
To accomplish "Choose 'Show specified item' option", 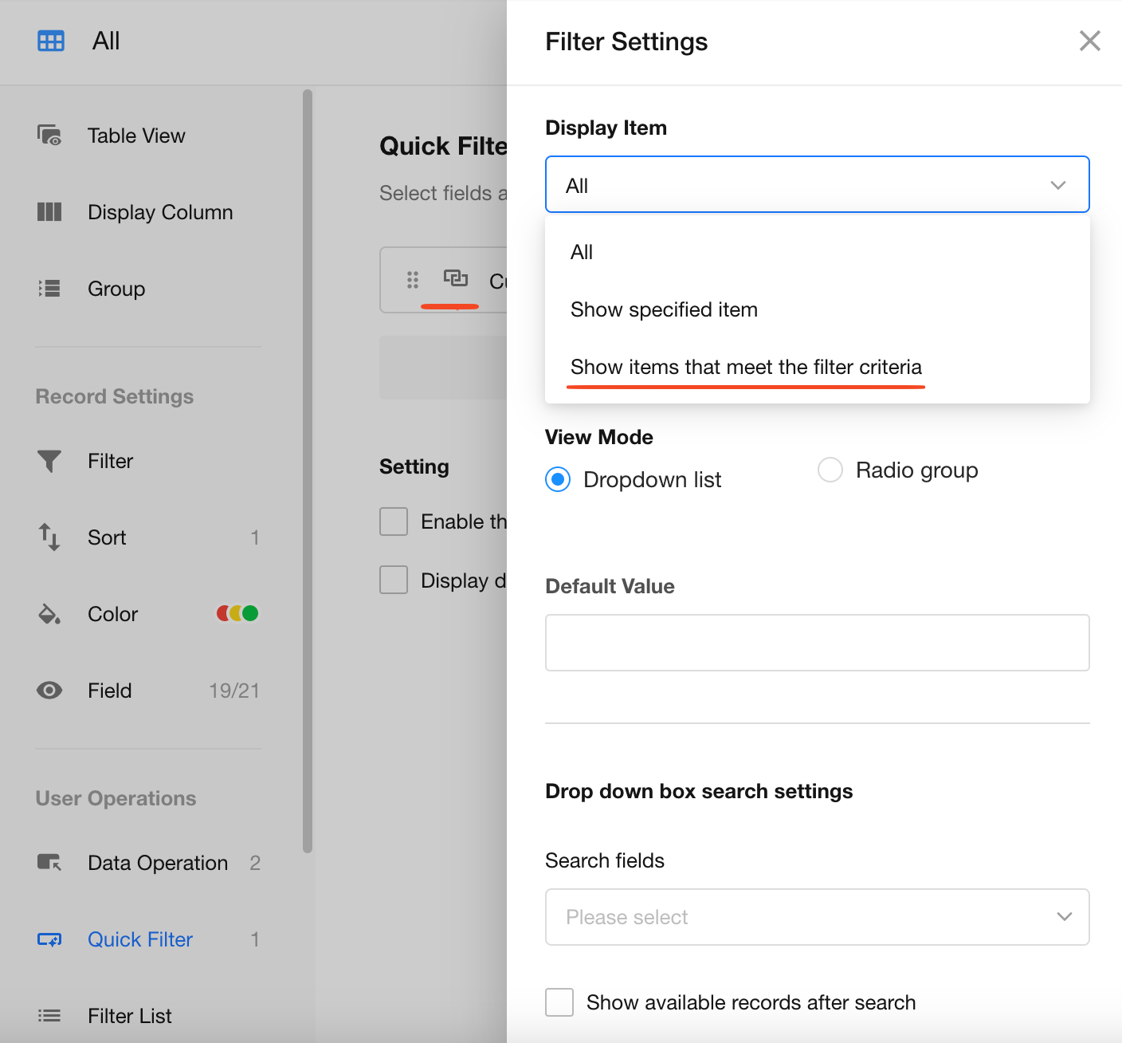I will [664, 309].
